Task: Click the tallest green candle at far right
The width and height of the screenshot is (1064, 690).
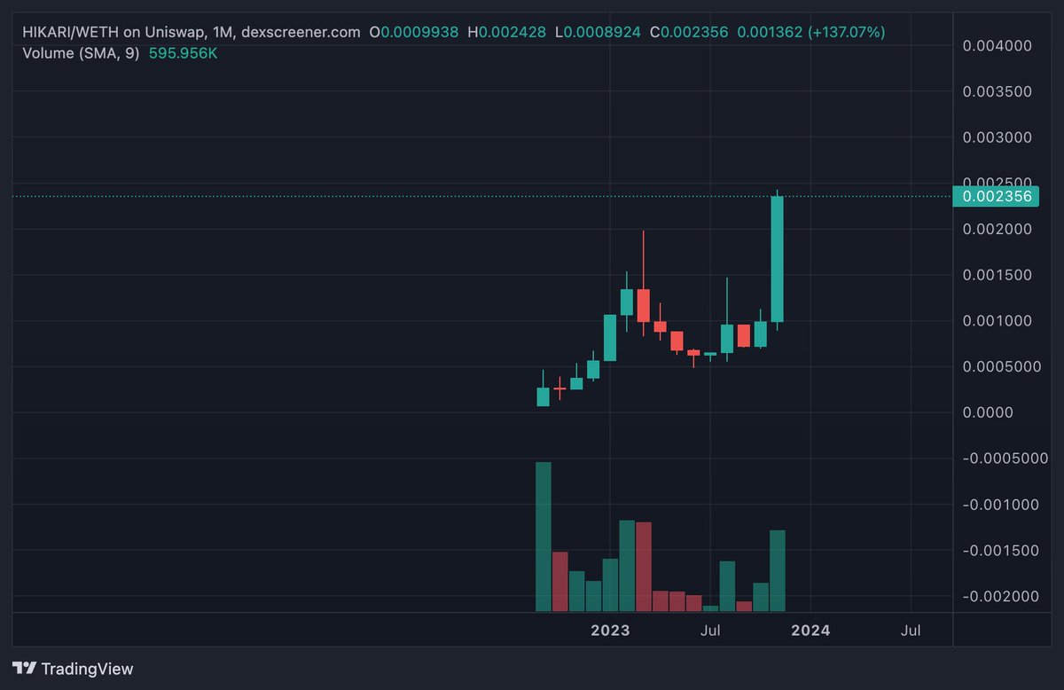Action: 777,258
